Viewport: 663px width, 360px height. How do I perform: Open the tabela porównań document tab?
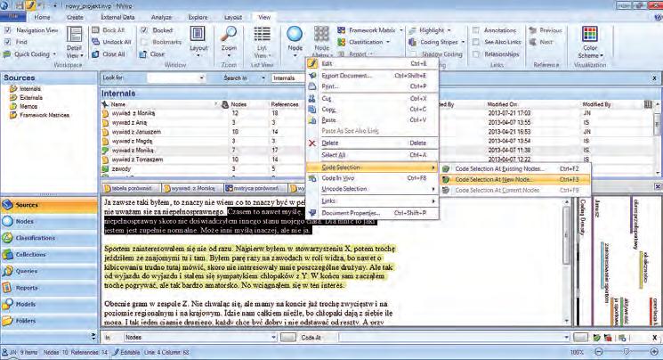pos(132,188)
